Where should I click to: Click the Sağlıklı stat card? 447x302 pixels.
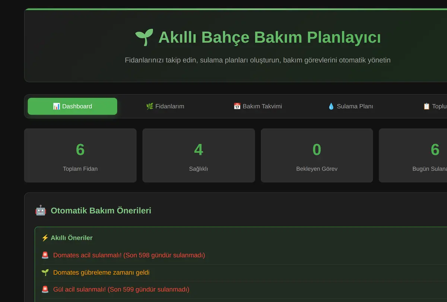[x=199, y=155]
